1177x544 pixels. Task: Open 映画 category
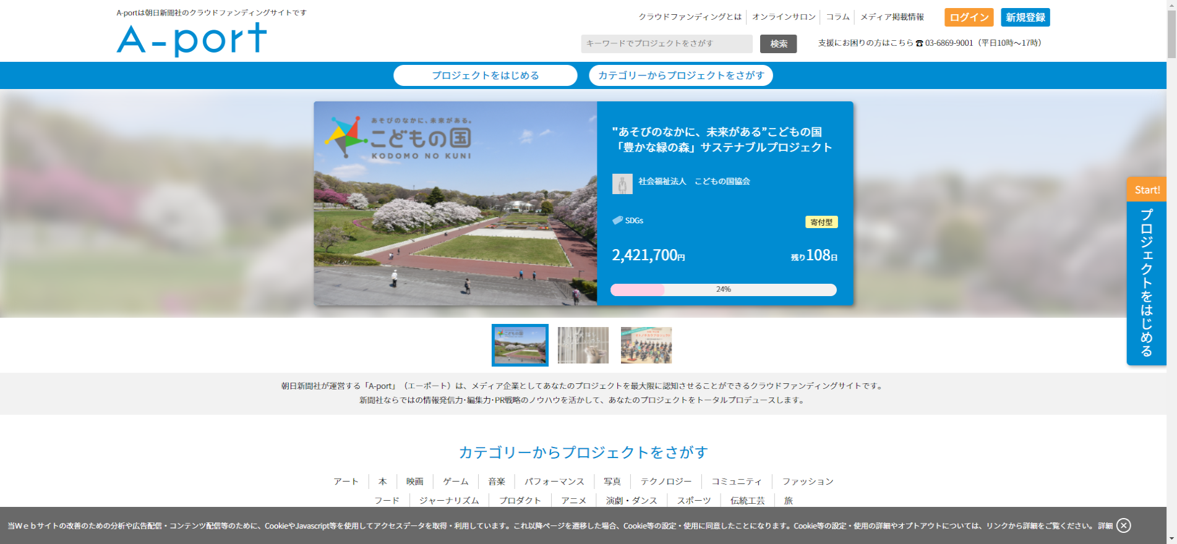pyautogui.click(x=415, y=482)
